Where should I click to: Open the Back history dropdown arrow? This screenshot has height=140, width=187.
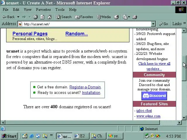tap(18, 17)
